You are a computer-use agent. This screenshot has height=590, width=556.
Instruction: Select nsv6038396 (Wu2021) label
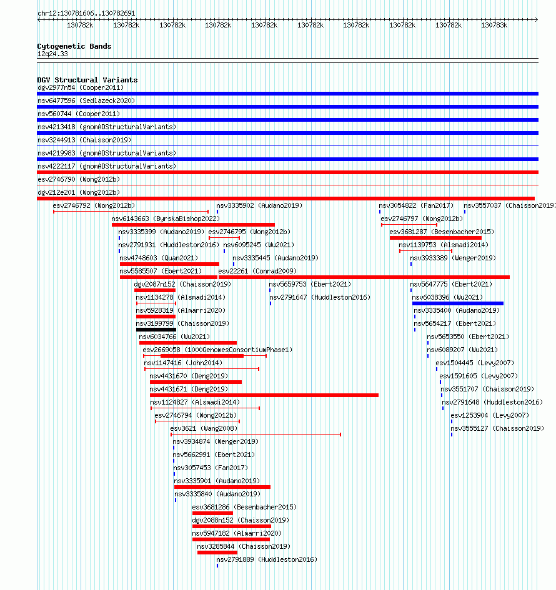[447, 298]
